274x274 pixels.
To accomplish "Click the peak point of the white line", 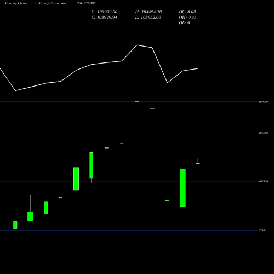I will 137,45.
